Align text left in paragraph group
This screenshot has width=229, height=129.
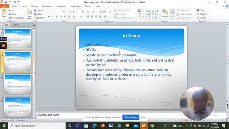click(88, 16)
